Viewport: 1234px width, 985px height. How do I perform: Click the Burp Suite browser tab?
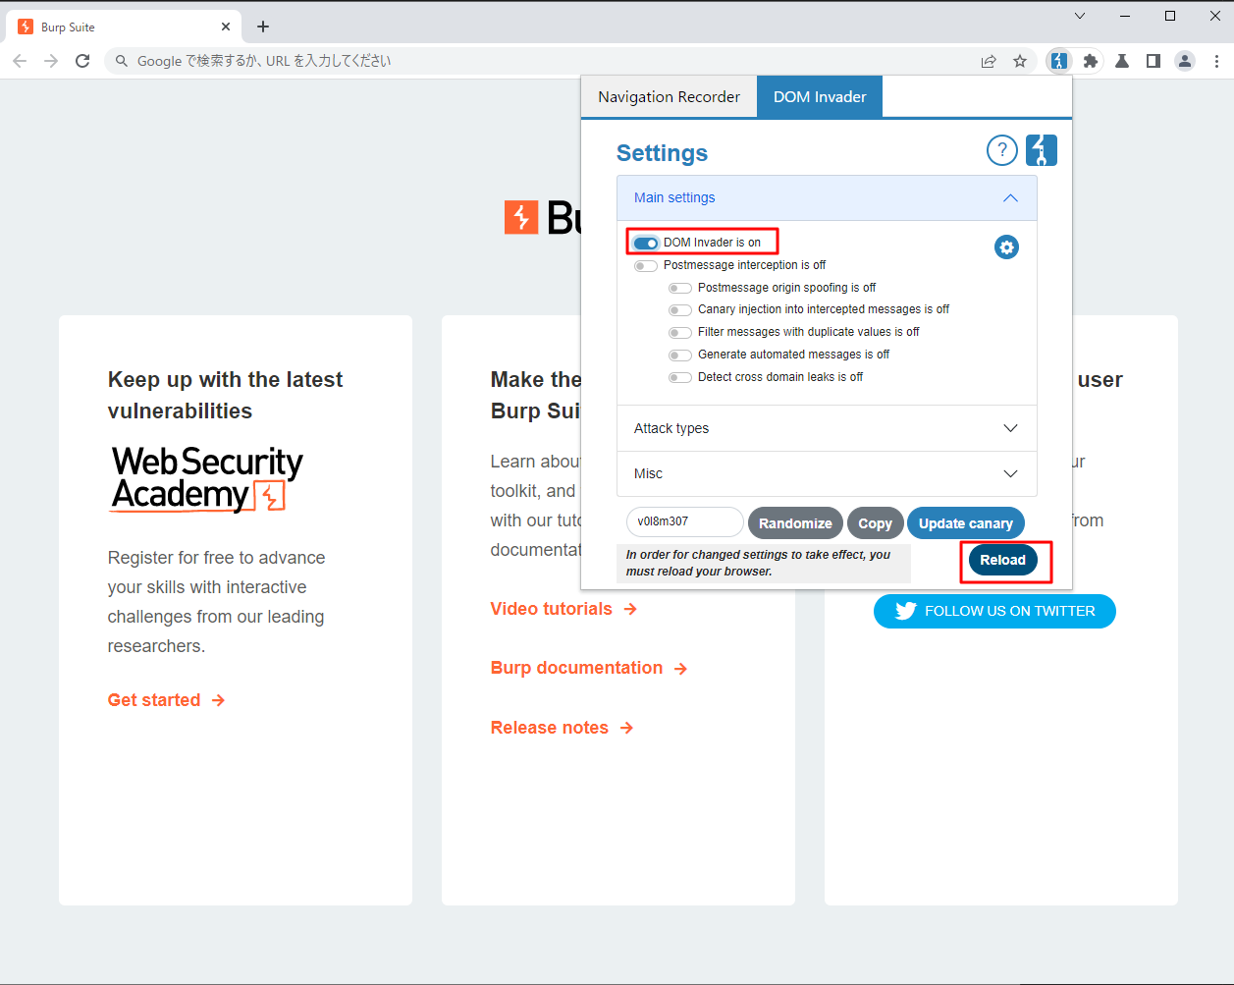123,27
